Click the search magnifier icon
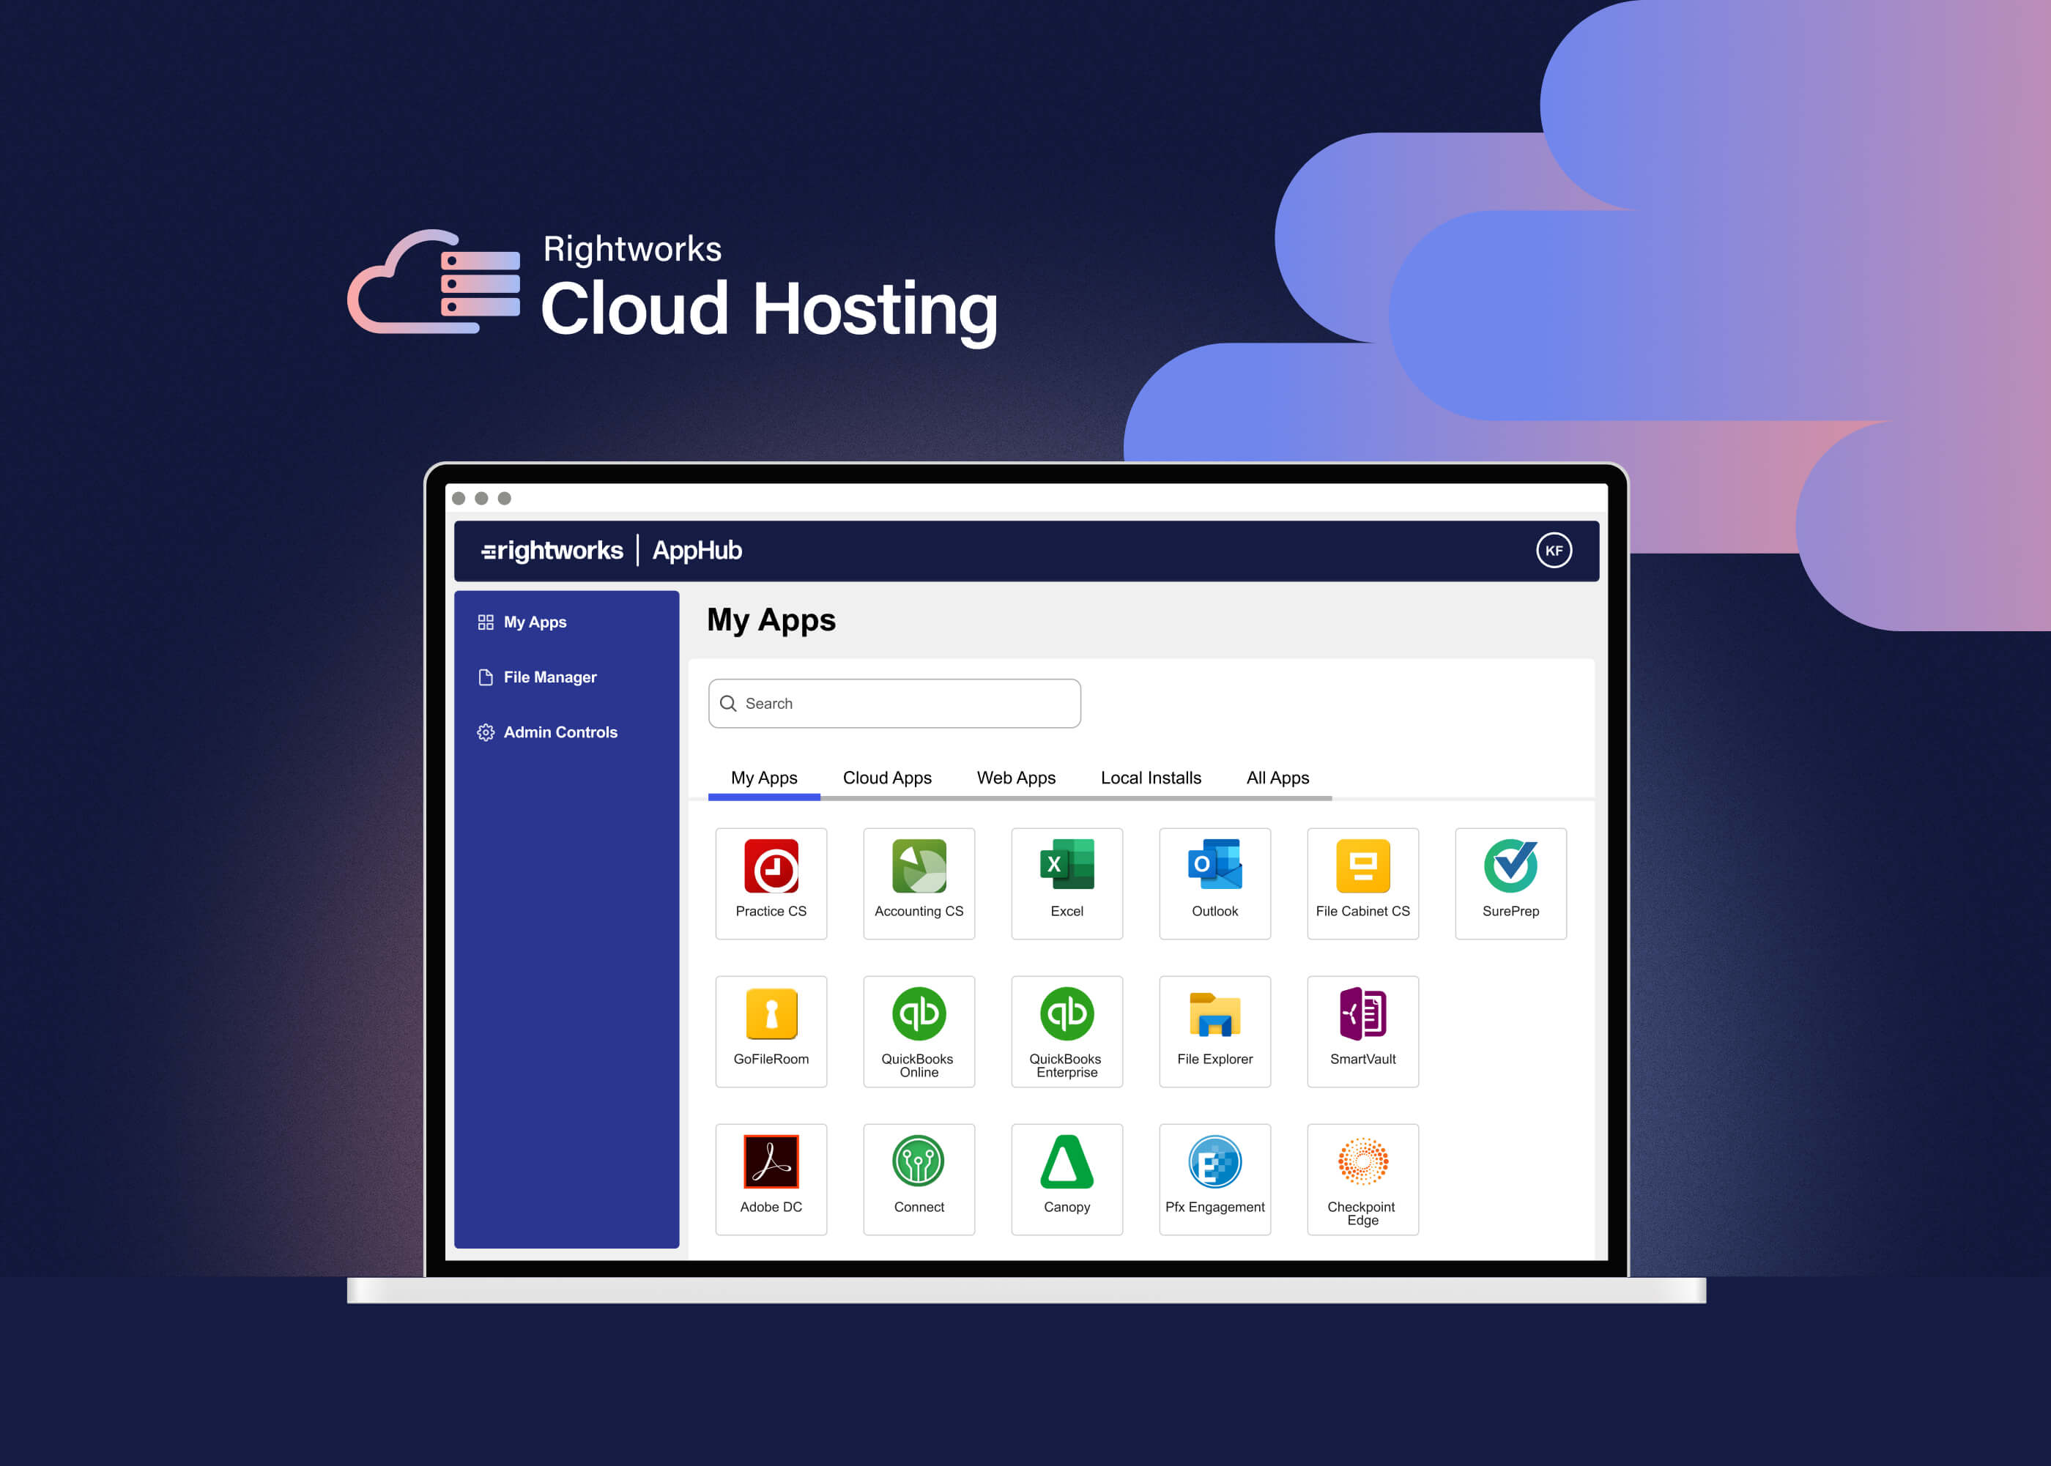Screen dimensions: 2051x1466 (x=729, y=703)
